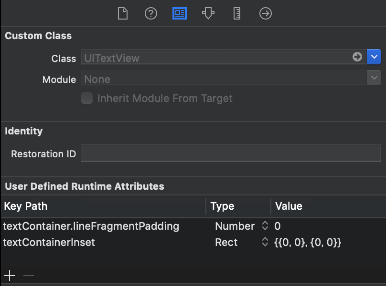Remove attribute with minus button
This screenshot has height=286, width=386.
pos(29,276)
